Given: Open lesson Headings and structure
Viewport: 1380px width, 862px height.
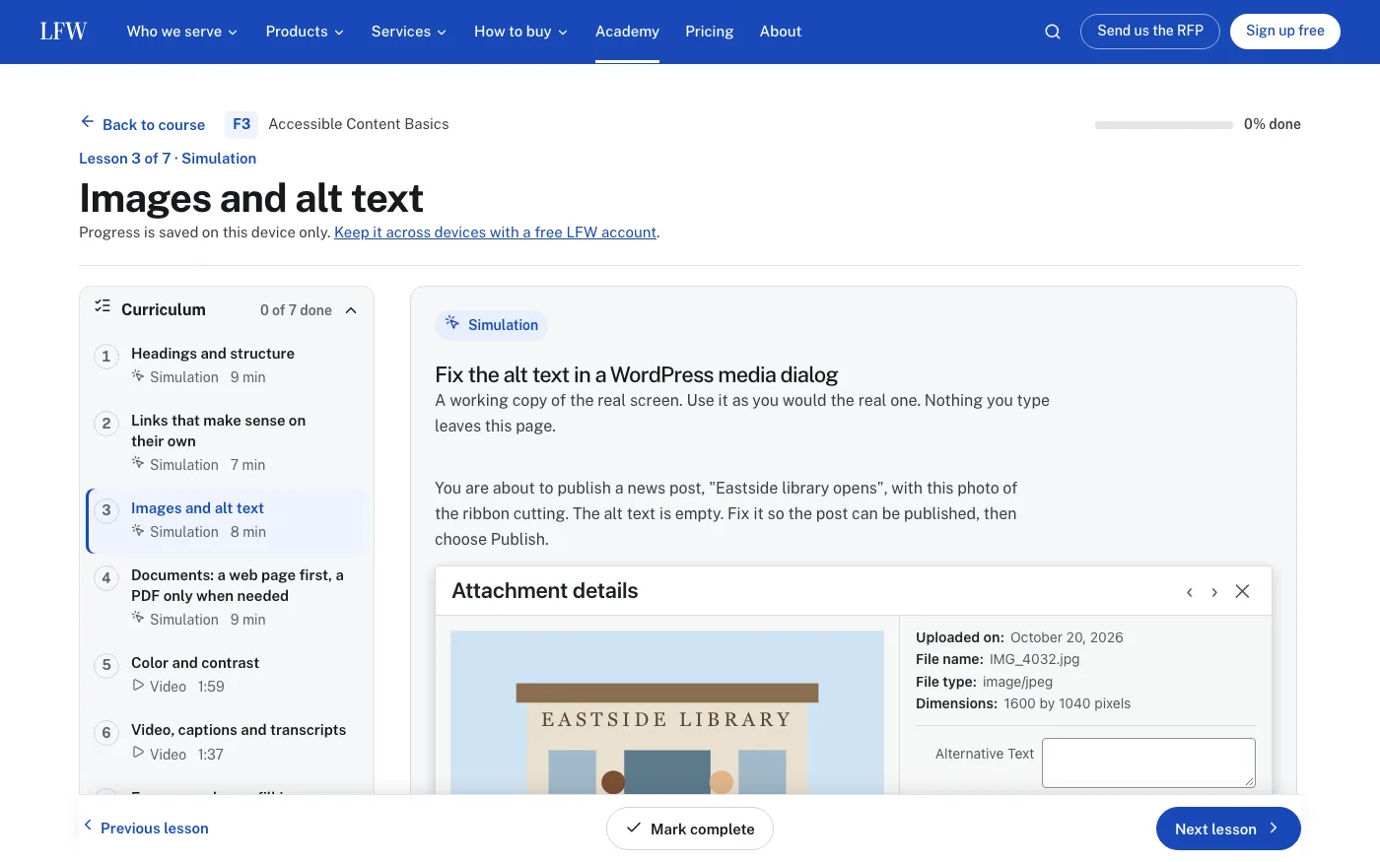Looking at the screenshot, I should (x=227, y=365).
